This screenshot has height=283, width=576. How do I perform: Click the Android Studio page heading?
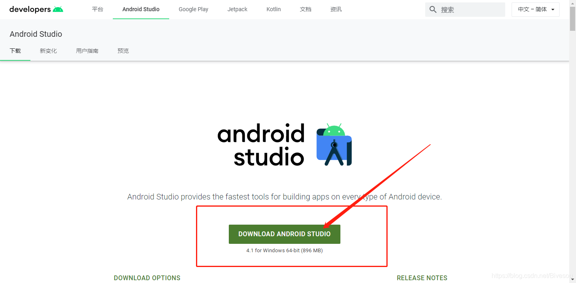click(36, 34)
